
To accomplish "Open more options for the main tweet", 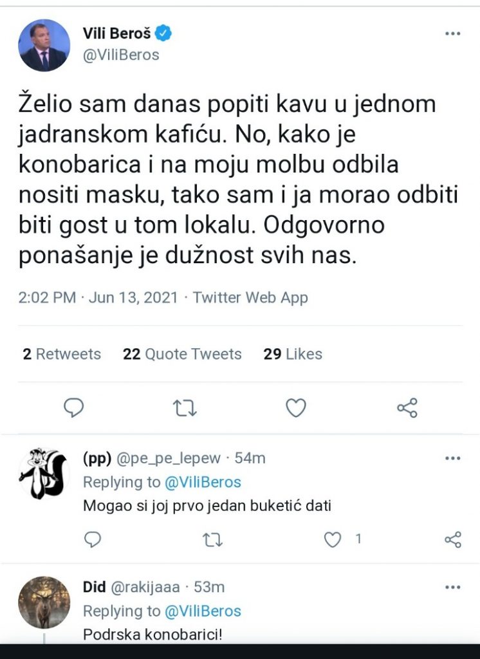I will (453, 33).
